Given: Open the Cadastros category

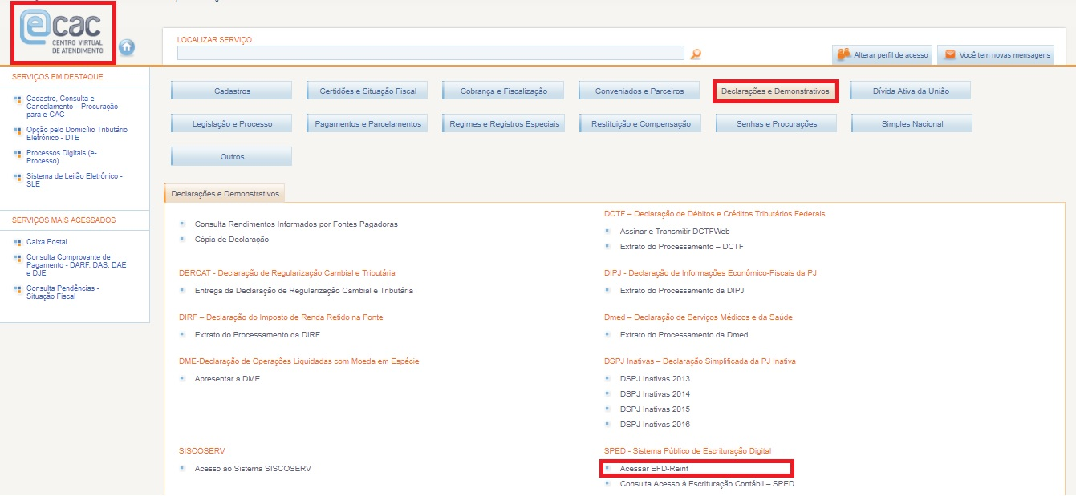Looking at the screenshot, I should pyautogui.click(x=232, y=91).
